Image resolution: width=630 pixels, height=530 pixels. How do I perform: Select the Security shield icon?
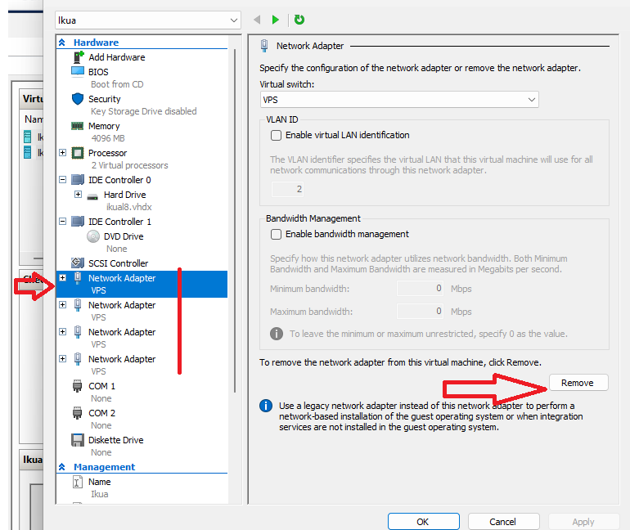(x=78, y=99)
